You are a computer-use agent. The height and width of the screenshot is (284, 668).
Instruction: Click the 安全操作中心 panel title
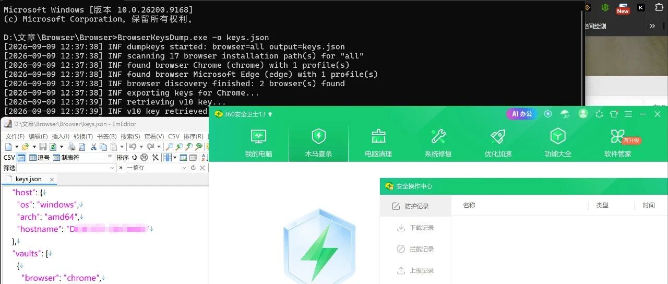414,186
